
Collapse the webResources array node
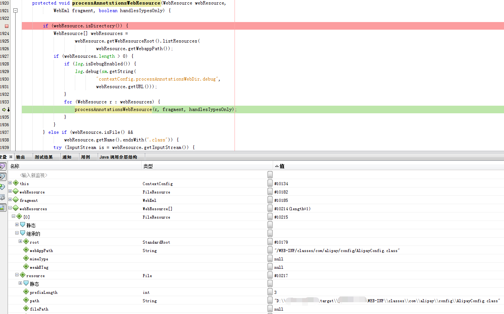[x=10, y=208]
